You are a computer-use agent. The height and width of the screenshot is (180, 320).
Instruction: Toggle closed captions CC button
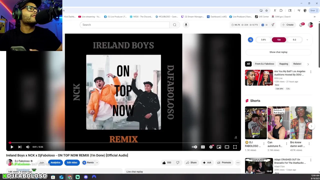(x=203, y=147)
